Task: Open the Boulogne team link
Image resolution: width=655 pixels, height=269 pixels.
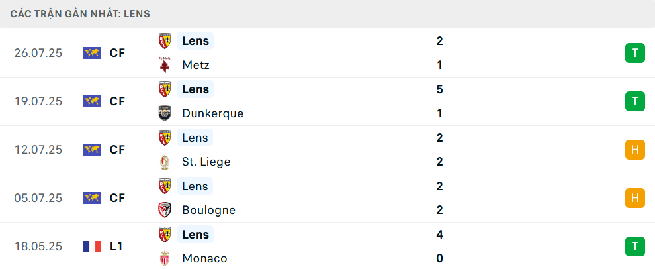Action: (209, 210)
